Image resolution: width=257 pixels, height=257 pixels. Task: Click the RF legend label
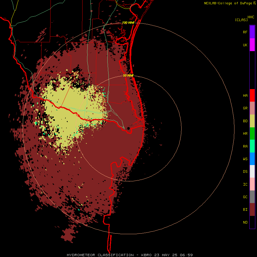[245, 32]
